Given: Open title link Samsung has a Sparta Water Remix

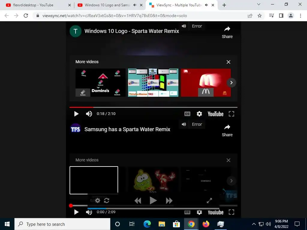Looking at the screenshot, I should coord(127,129).
